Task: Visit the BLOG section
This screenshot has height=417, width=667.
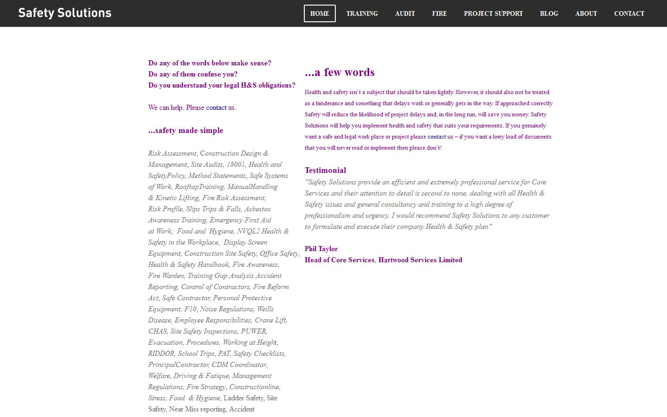Action: click(x=549, y=13)
